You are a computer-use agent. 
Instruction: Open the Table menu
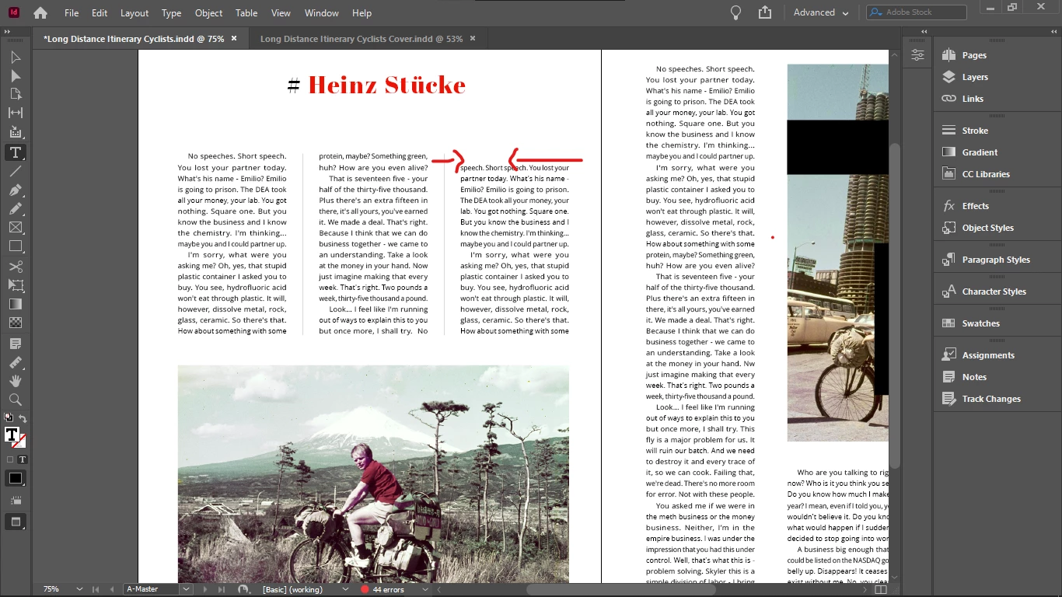[246, 13]
